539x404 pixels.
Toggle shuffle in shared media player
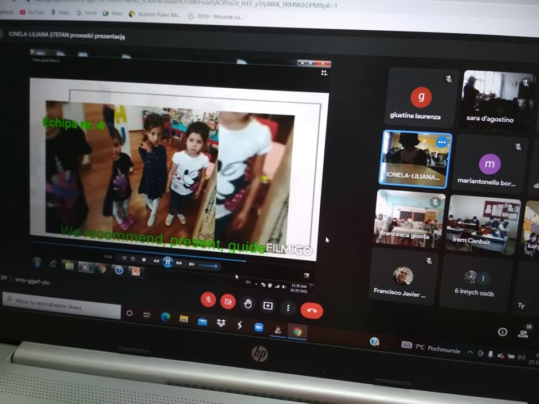pos(124,258)
